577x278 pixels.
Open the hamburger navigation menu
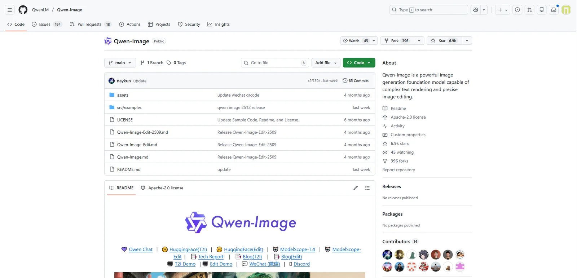(x=10, y=10)
